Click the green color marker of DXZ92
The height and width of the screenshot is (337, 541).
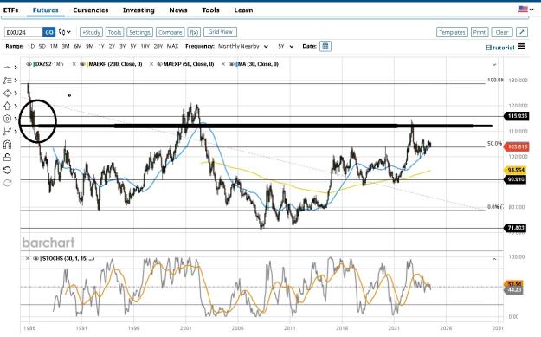(x=35, y=64)
